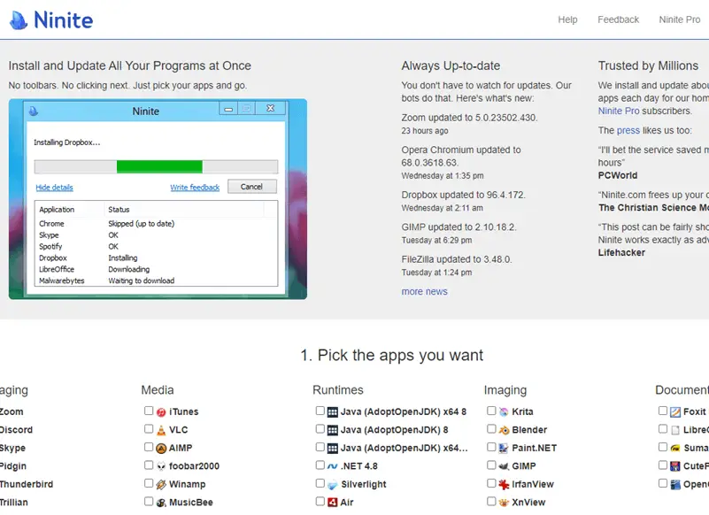The height and width of the screenshot is (515, 709).
Task: Click the Silverlight icon
Action: (x=332, y=485)
